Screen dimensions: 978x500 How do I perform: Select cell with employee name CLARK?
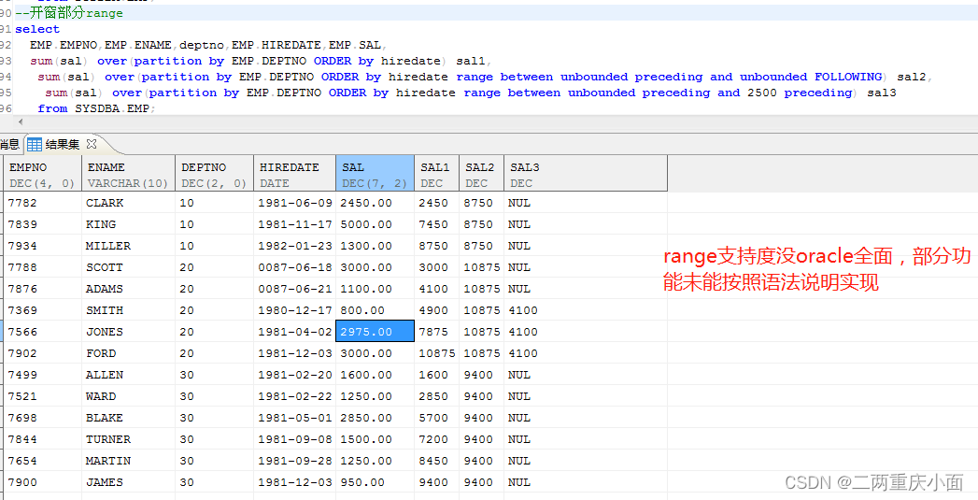129,203
